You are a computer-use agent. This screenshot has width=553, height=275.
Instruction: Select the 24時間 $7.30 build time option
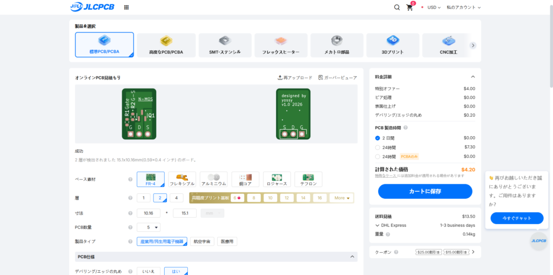pos(377,147)
